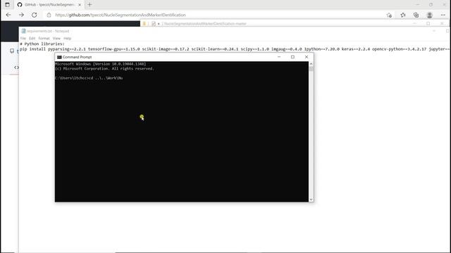Open a new browser tab

point(89,5)
